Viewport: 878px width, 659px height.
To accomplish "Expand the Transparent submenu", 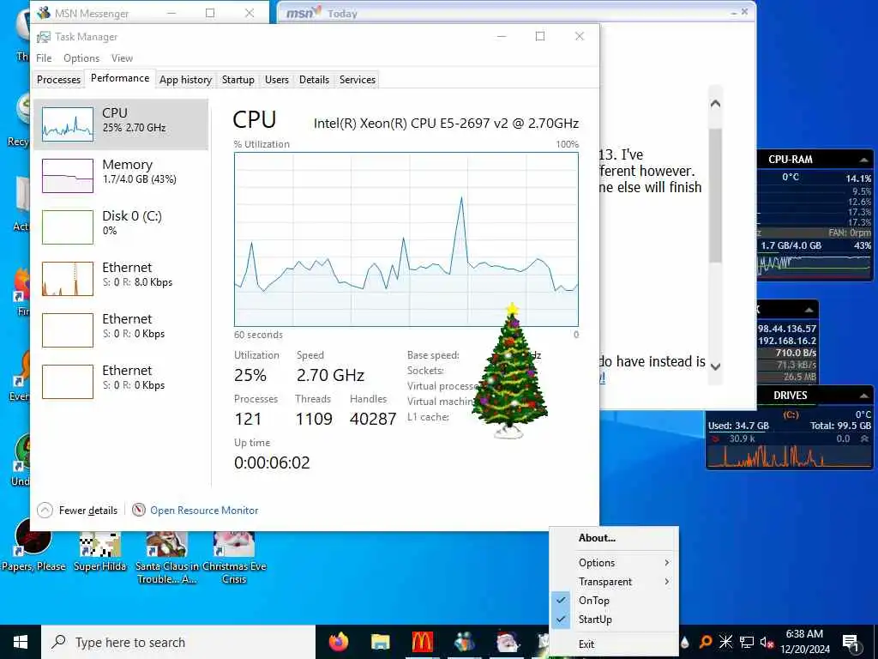I will point(614,582).
